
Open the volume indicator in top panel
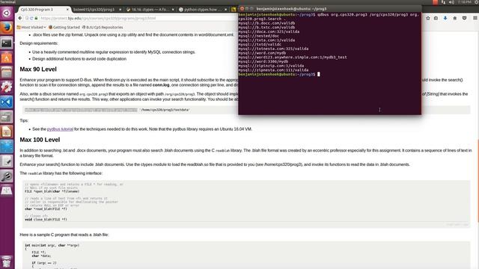pos(451,2)
